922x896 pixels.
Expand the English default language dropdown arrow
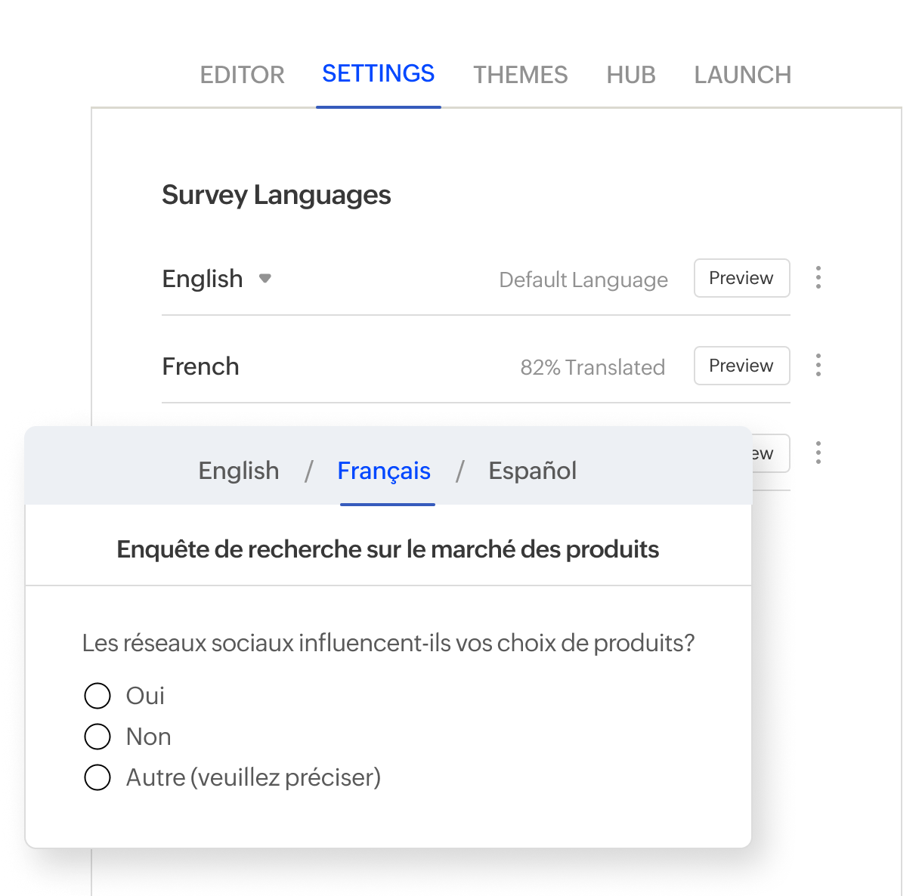265,278
